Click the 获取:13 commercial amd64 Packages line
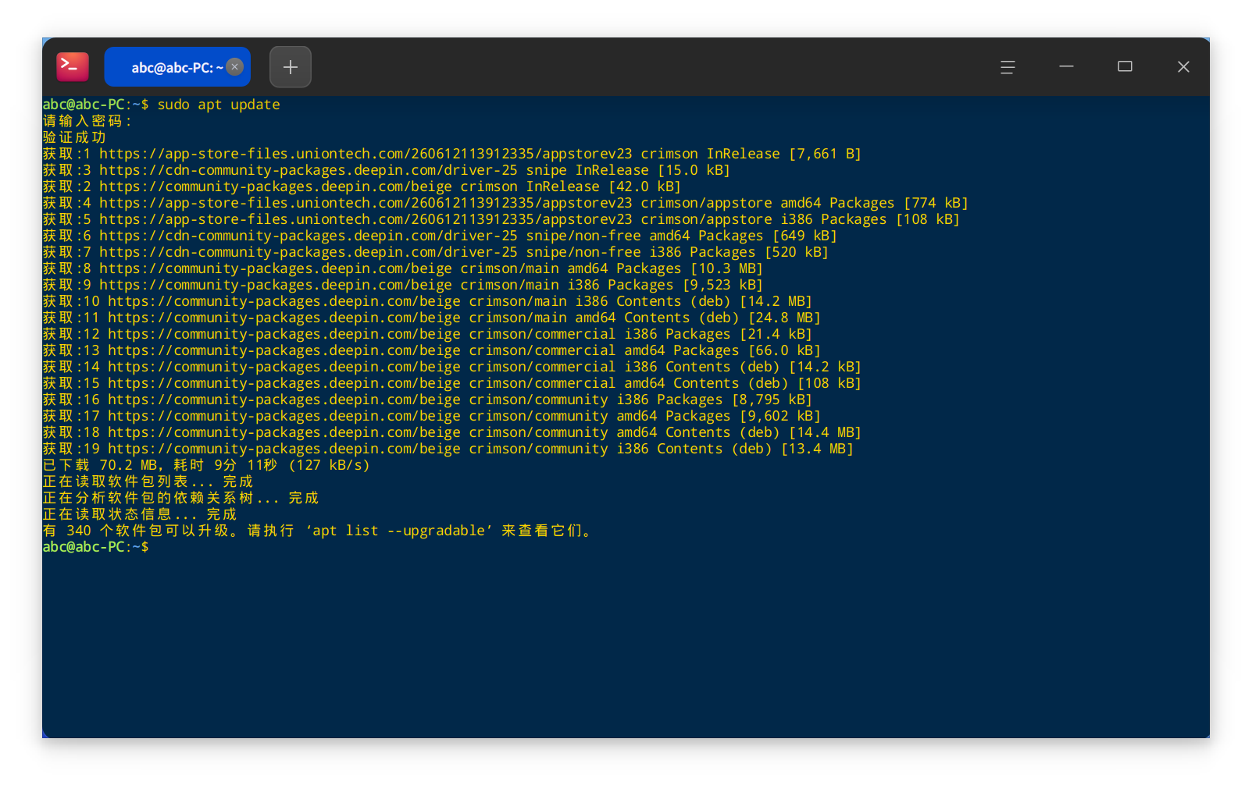Image resolution: width=1252 pixels, height=785 pixels. coord(432,350)
